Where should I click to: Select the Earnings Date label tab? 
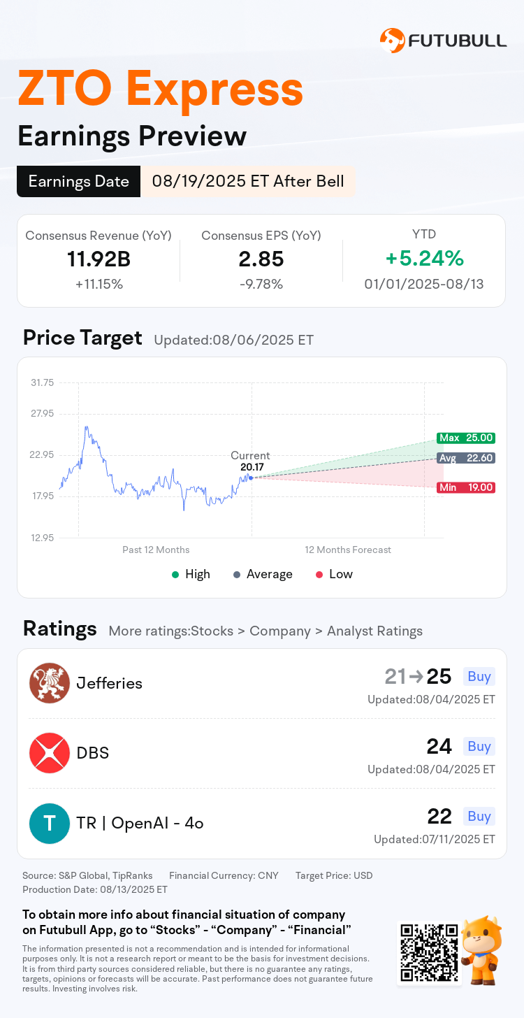click(x=78, y=182)
